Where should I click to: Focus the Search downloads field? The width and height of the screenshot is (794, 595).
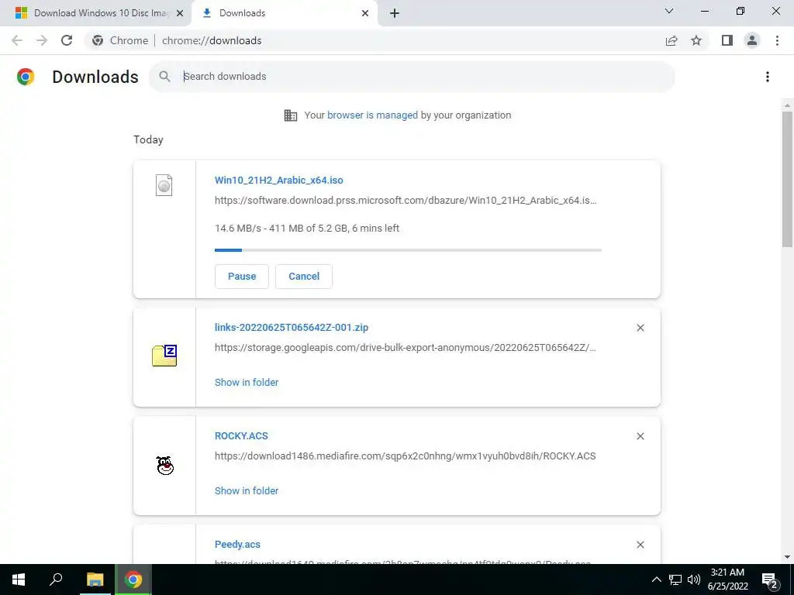pyautogui.click(x=412, y=77)
